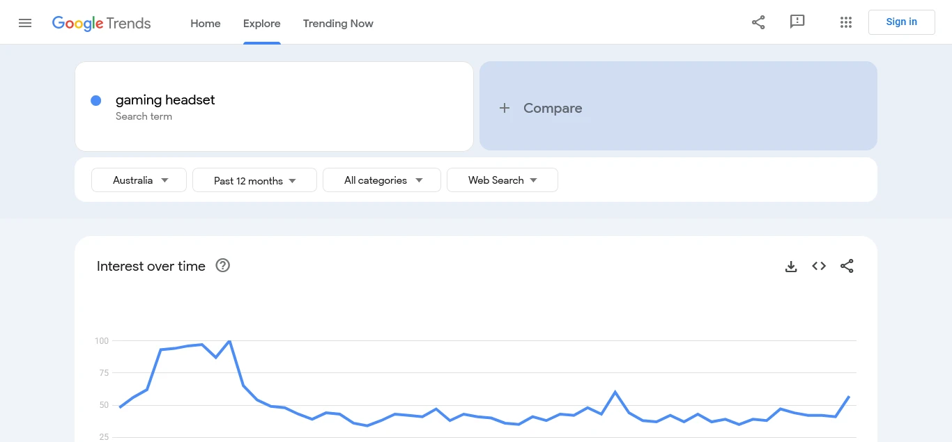Go to the Home tab
The width and height of the screenshot is (952, 442).
(x=206, y=23)
